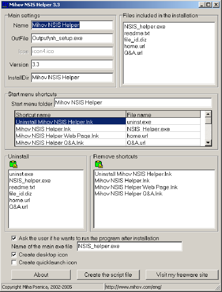Select 'Mihov NSIS Helper Web Page.lnk' table cell
This screenshot has width=222, height=292.
[70, 136]
